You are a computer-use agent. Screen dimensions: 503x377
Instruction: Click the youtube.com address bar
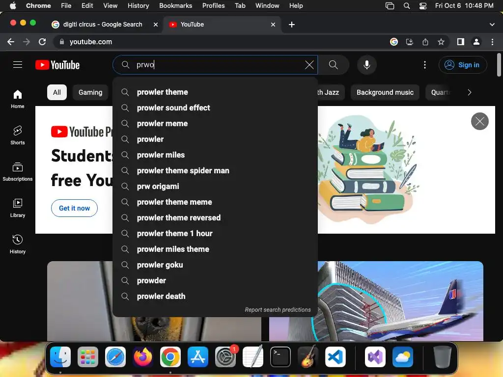pos(222,42)
